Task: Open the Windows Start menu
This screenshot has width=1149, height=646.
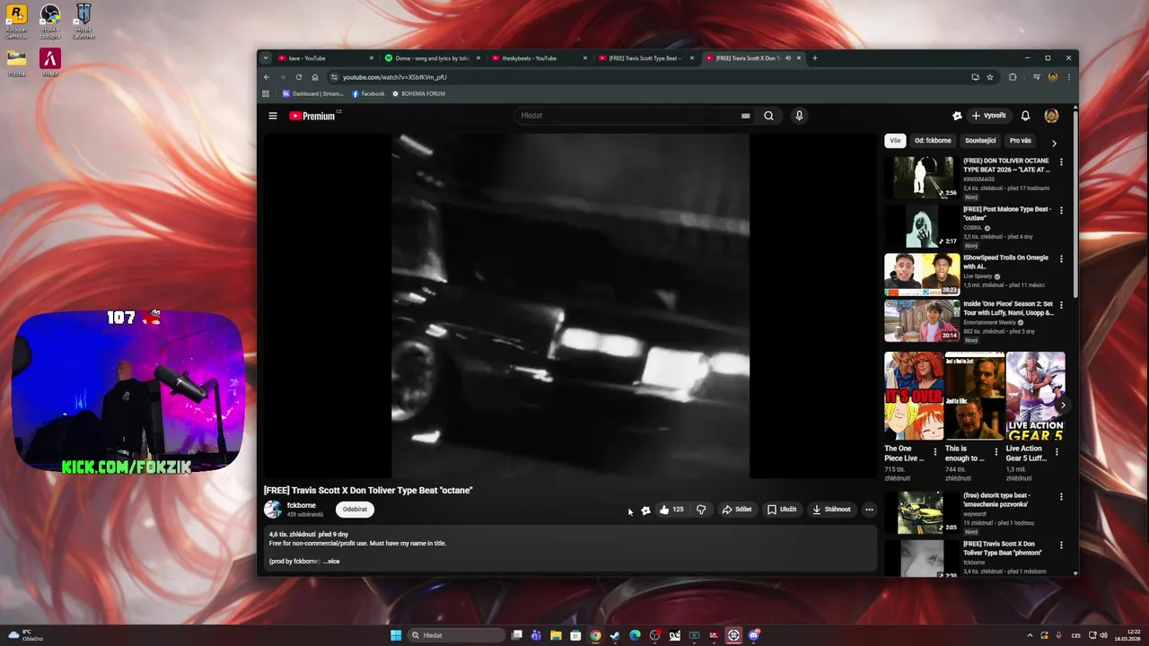Action: click(396, 635)
